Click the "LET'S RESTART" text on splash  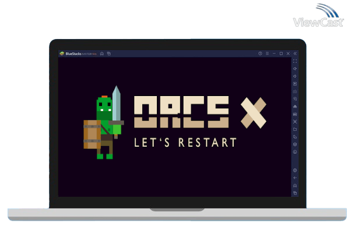185,143
